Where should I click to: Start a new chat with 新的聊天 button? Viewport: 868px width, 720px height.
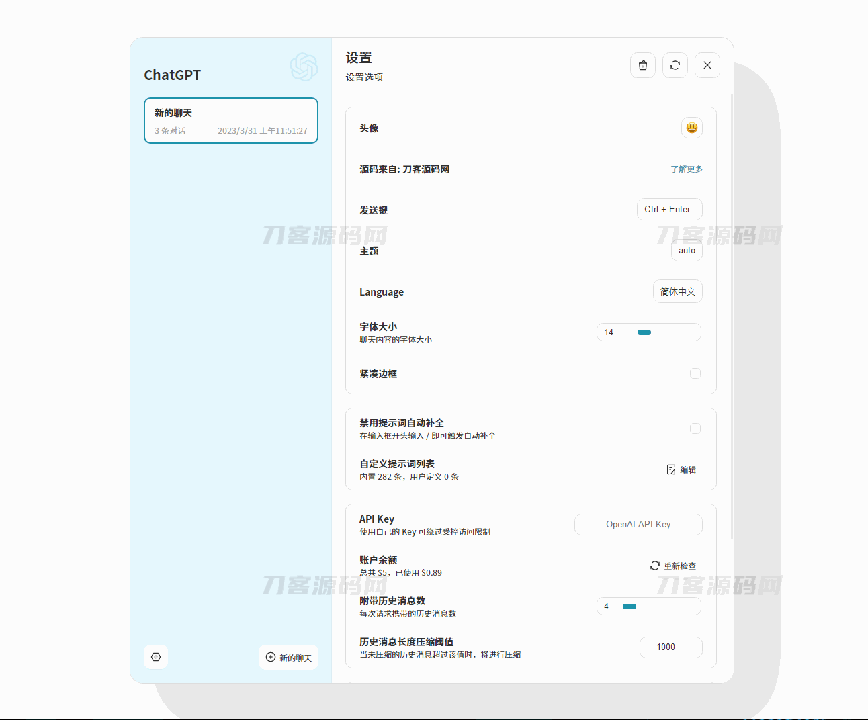288,657
